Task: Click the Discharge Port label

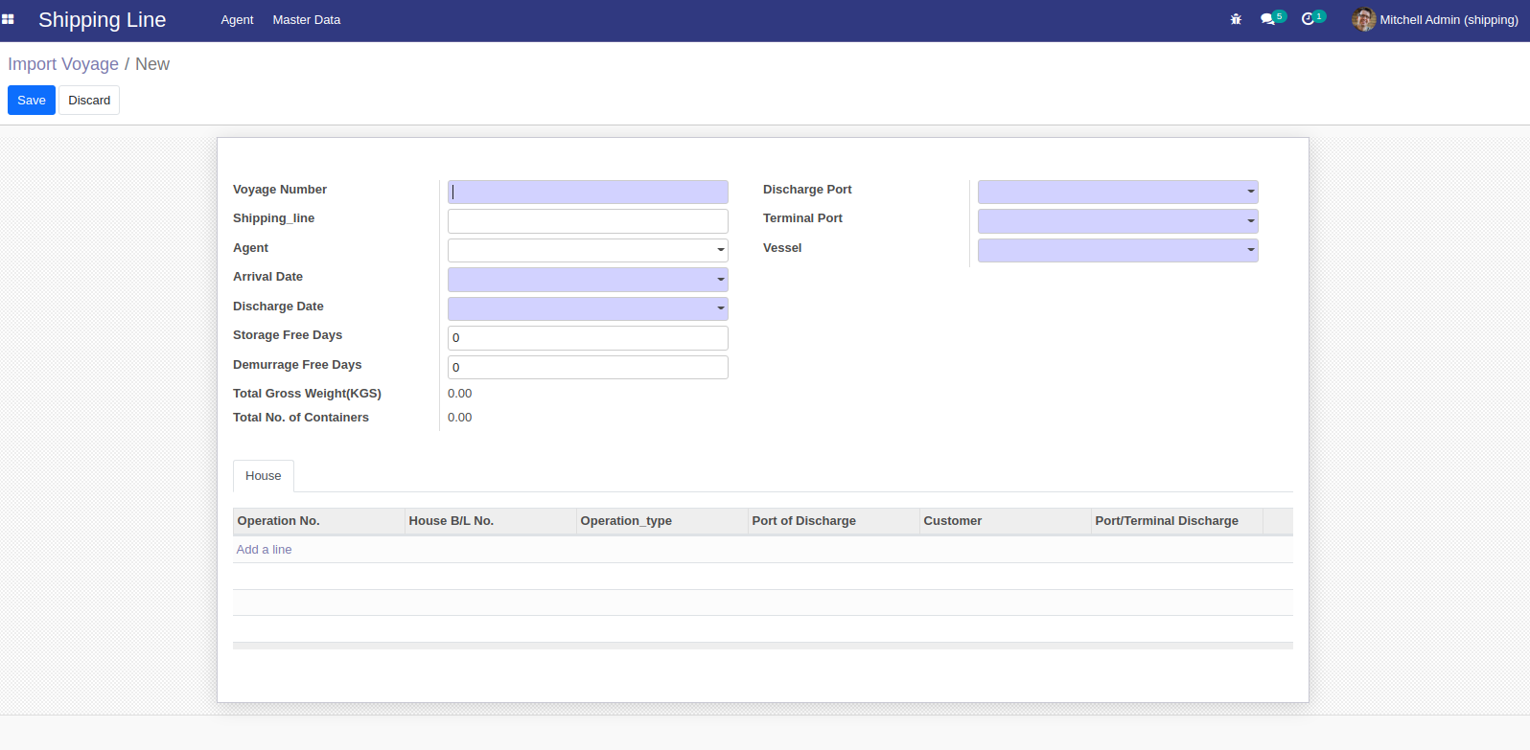Action: pyautogui.click(x=807, y=190)
